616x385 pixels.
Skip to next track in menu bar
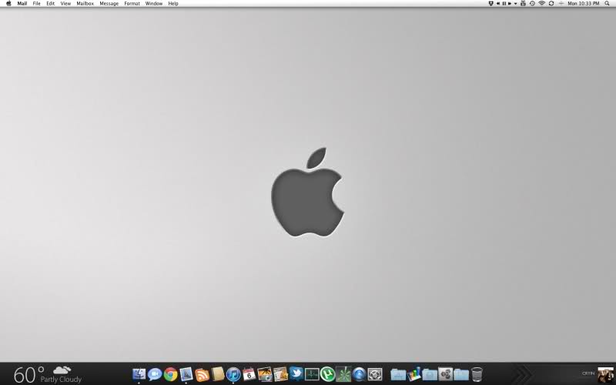(x=510, y=3)
